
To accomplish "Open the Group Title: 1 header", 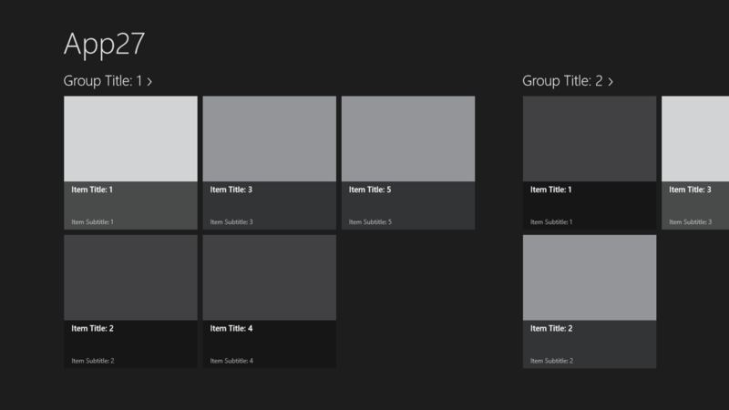I will point(108,81).
